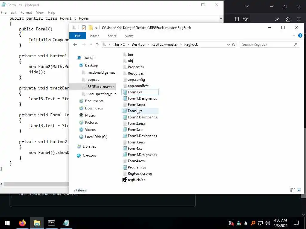The image size is (306, 229).
Task: Click This PC in the breadcrumb path
Action: [119, 44]
